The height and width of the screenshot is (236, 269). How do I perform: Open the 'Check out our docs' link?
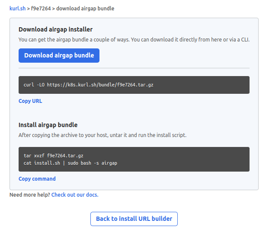point(75,195)
